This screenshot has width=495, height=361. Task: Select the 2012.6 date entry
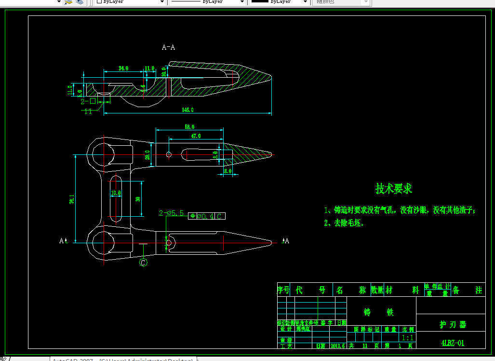(338, 346)
